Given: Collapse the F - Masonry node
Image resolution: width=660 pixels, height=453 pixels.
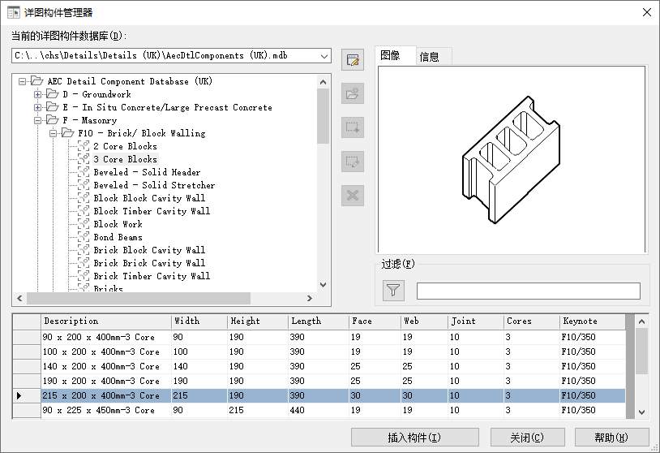Looking at the screenshot, I should 37,120.
